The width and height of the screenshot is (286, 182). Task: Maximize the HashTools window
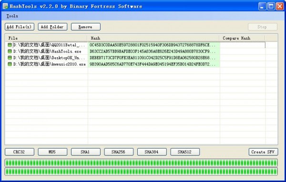pyautogui.click(x=271, y=7)
